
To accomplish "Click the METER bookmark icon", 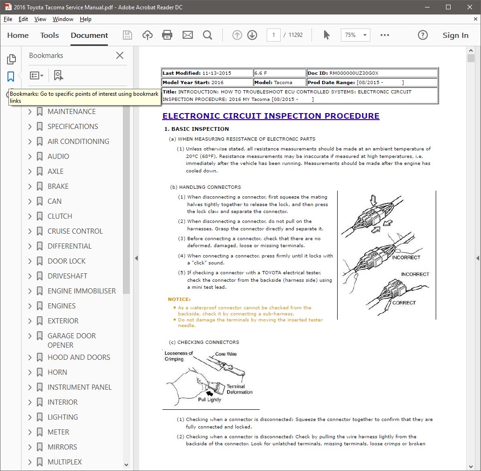I will pos(40,432).
